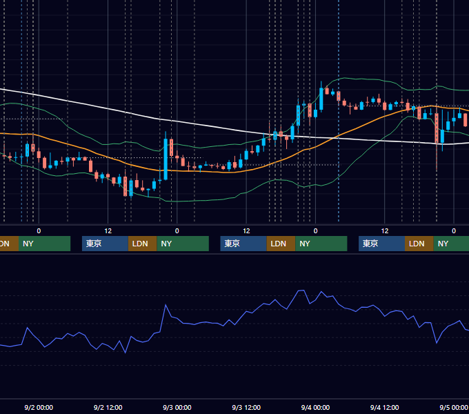Click the 9/3 00:00 date label
Image resolution: width=469 pixels, height=414 pixels.
(x=177, y=407)
